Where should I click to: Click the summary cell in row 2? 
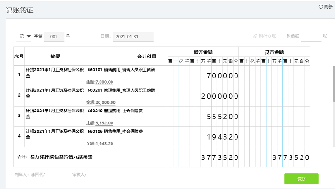(x=55, y=96)
